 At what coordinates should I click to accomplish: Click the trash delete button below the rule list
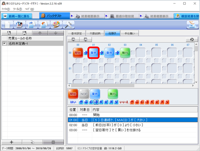tap(53, 142)
